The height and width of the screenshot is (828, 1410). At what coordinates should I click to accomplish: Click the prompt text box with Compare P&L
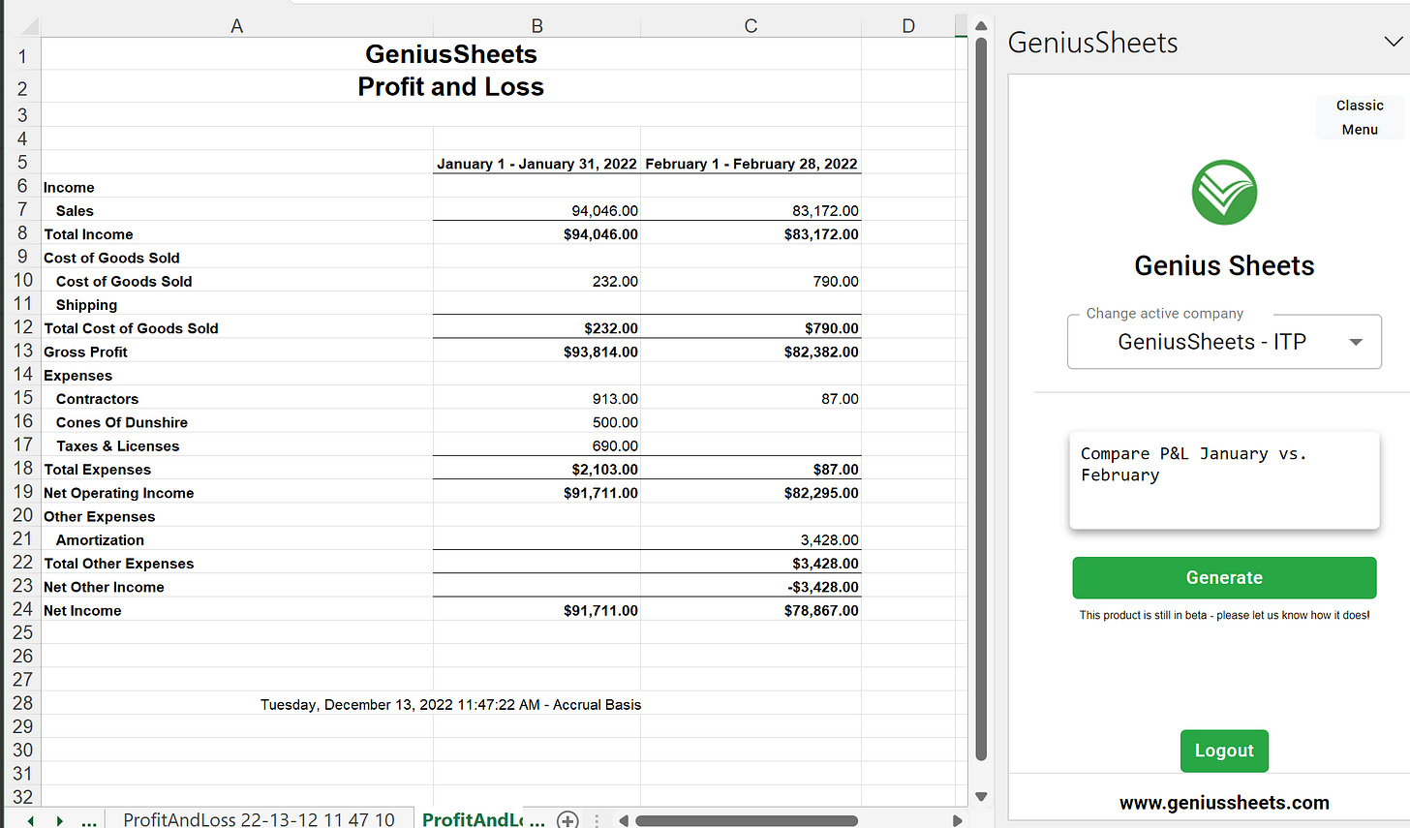point(1224,480)
